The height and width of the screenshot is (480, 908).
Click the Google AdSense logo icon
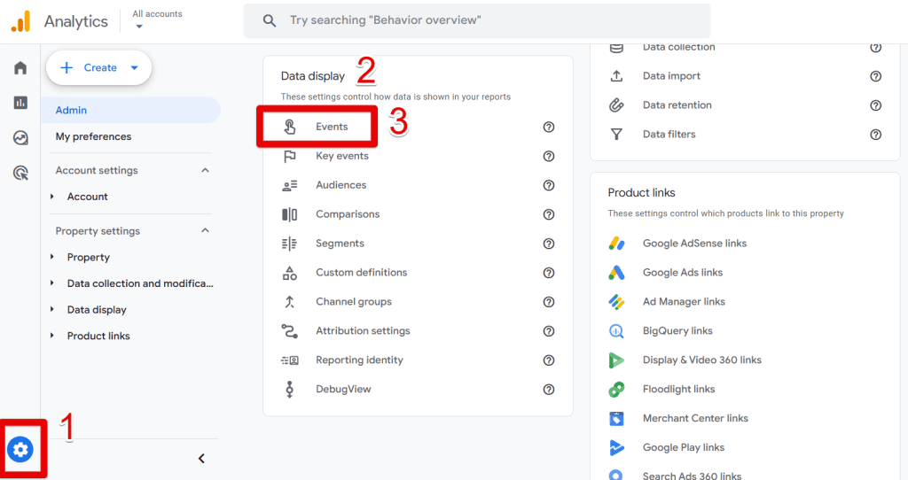tap(617, 244)
